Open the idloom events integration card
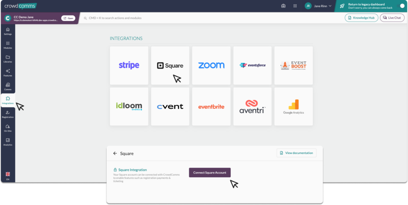Screen dimensions: 408x205 click(x=129, y=106)
